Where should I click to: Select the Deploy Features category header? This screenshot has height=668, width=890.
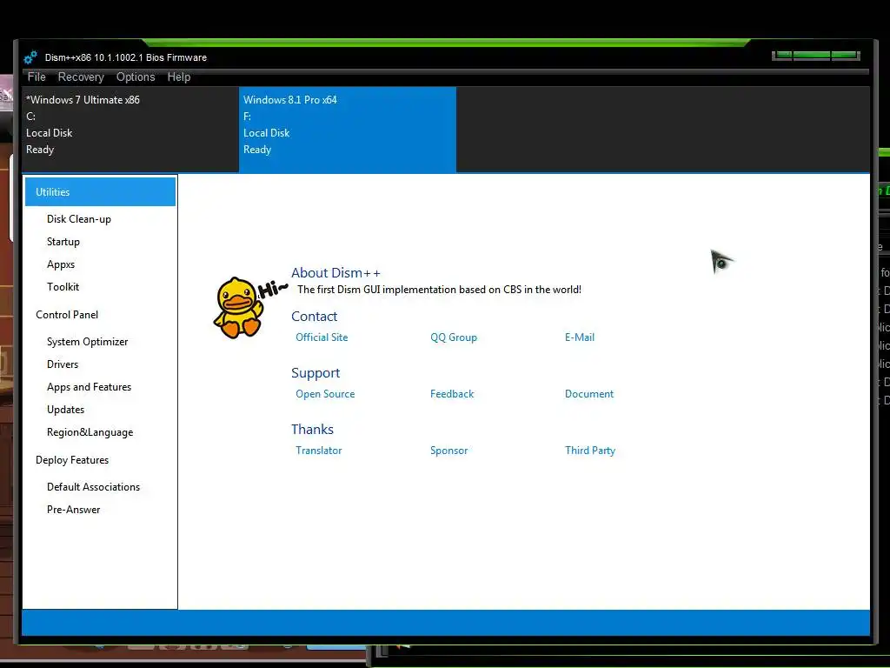click(x=72, y=460)
